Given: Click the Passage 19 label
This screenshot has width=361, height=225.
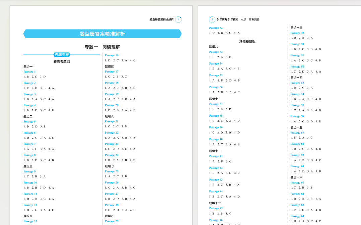Looking at the screenshot, I should [112, 94].
